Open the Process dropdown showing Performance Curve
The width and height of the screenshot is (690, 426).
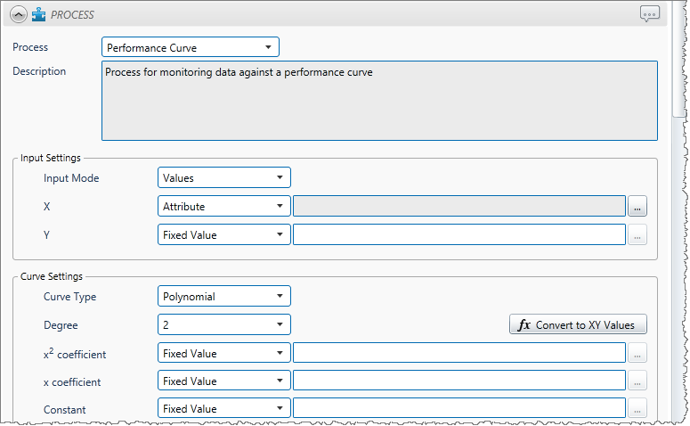click(191, 47)
